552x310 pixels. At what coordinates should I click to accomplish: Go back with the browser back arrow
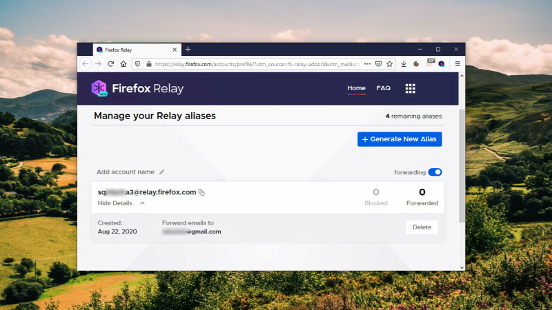(85, 64)
